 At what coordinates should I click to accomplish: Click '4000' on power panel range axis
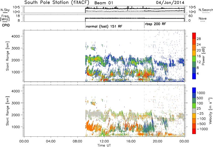click(x=16, y=36)
